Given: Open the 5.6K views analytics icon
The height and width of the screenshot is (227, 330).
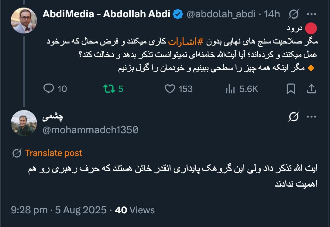Looking at the screenshot, I should tap(230, 89).
